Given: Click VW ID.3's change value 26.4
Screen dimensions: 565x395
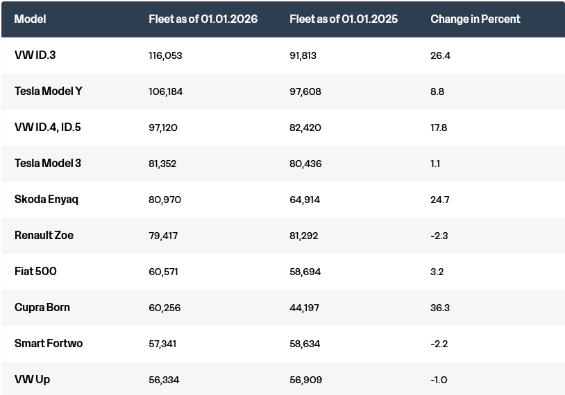Looking at the screenshot, I should 440,55.
